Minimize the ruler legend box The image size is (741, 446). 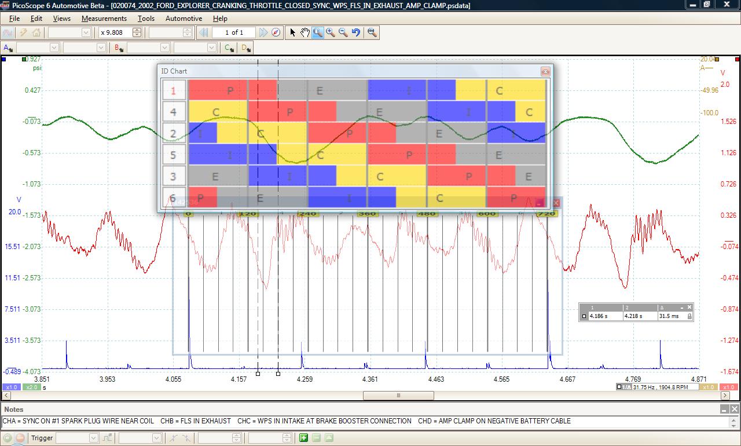(682, 308)
